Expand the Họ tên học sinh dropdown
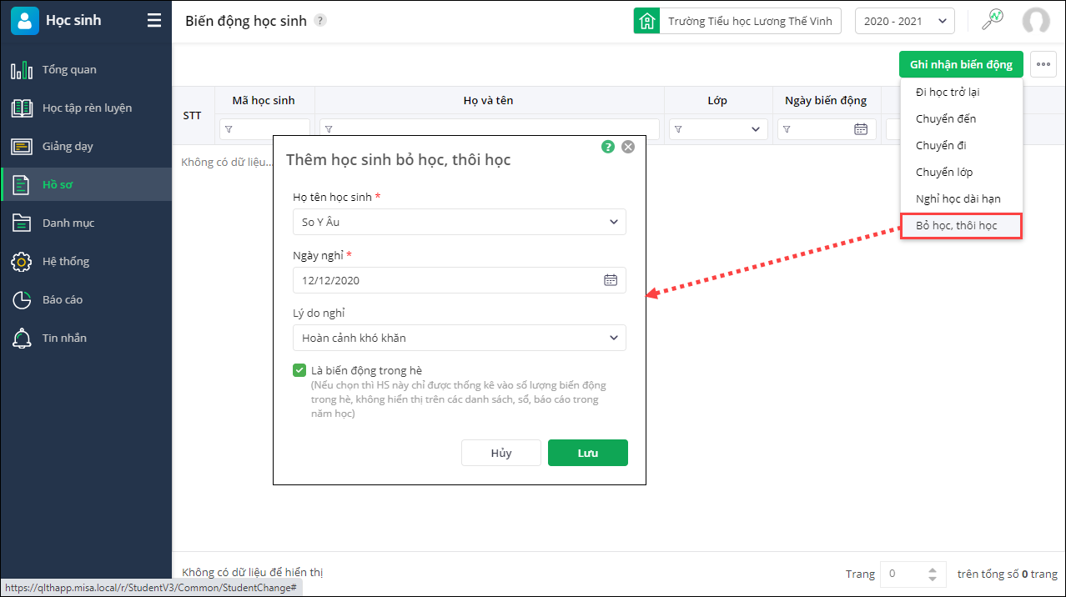 point(614,222)
